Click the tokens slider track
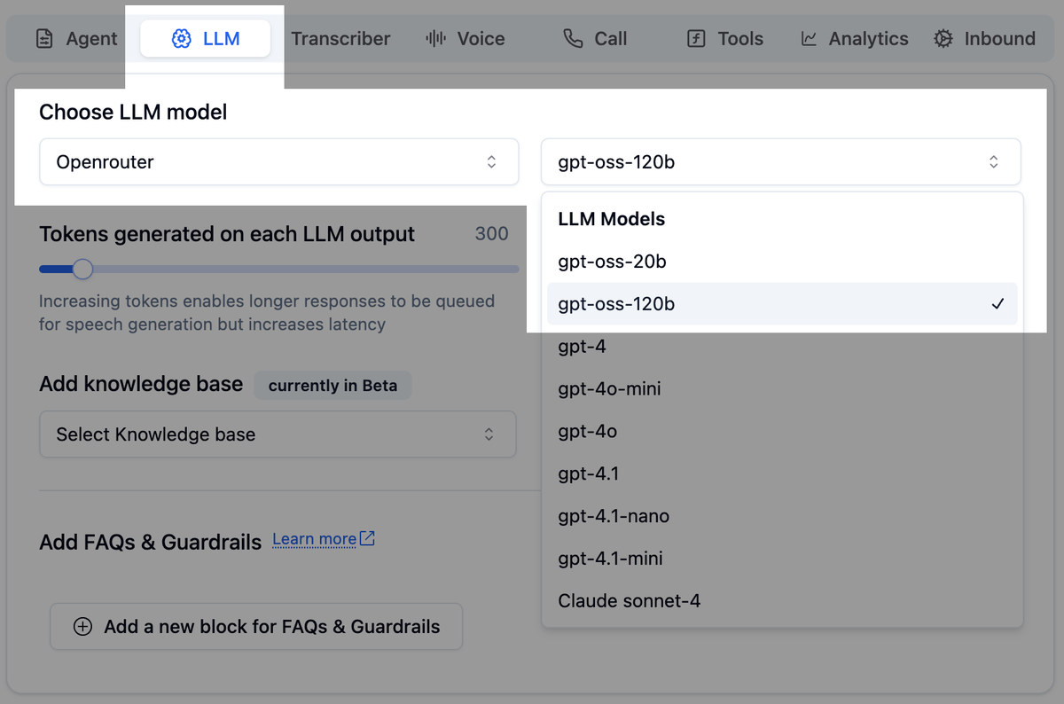 tap(279, 269)
